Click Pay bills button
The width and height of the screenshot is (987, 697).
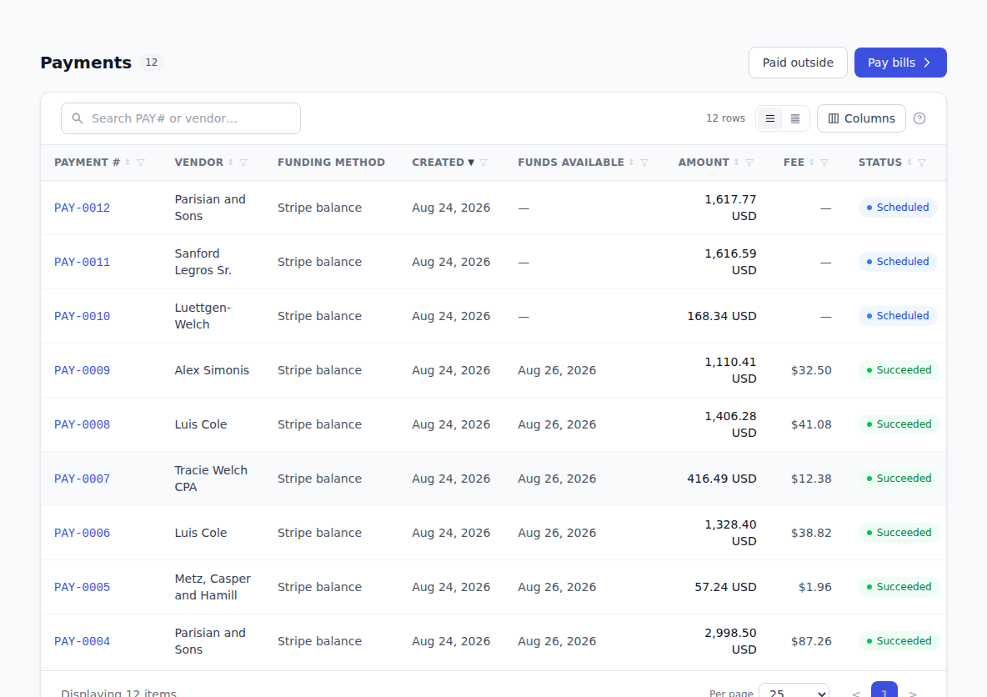point(900,63)
